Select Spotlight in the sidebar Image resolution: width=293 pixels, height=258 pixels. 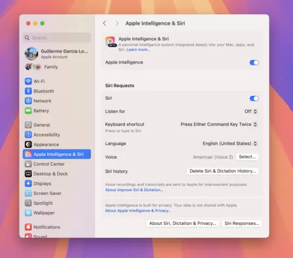pyautogui.click(x=57, y=203)
